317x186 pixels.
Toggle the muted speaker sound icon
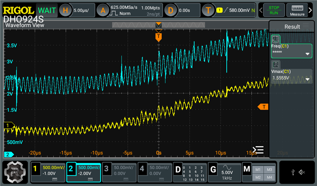click(x=302, y=172)
